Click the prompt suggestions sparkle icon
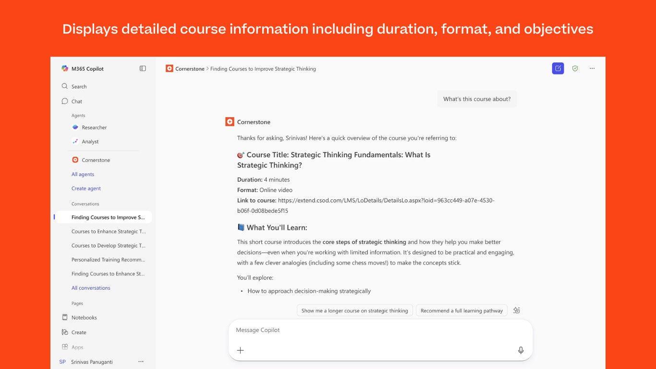This screenshot has height=369, width=656. [x=517, y=310]
